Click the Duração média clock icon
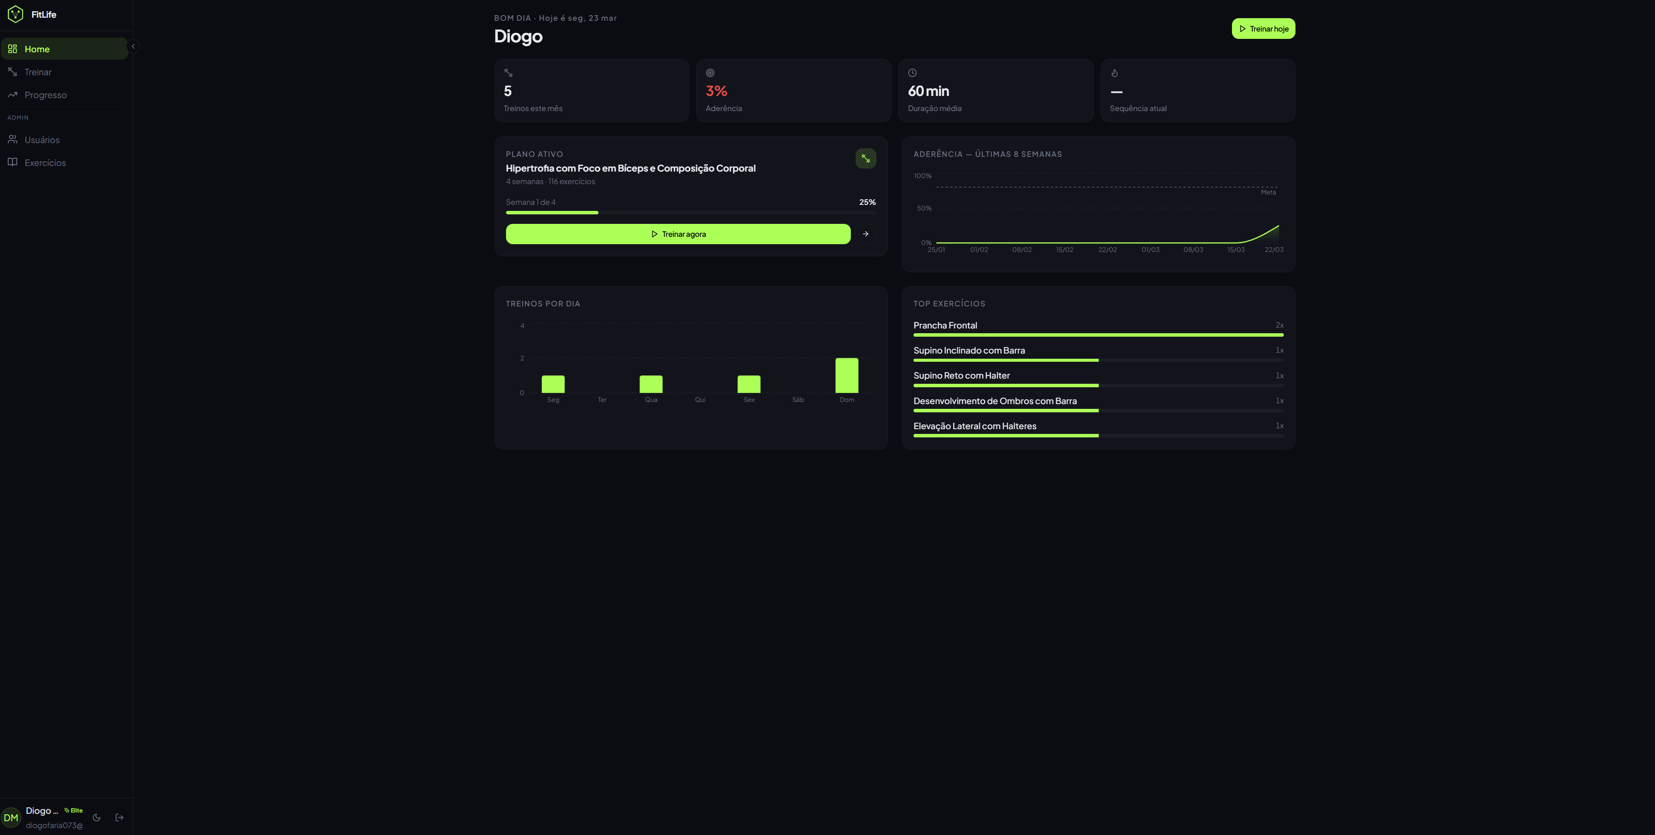Viewport: 1655px width, 835px height. pyautogui.click(x=912, y=73)
